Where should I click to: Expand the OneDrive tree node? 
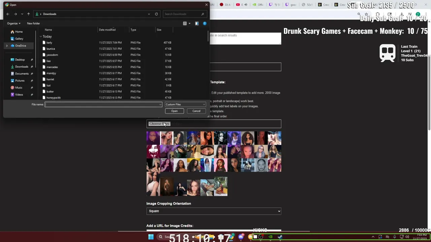pyautogui.click(x=7, y=46)
